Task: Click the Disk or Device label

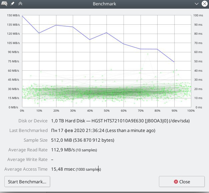Action: pos(33,121)
